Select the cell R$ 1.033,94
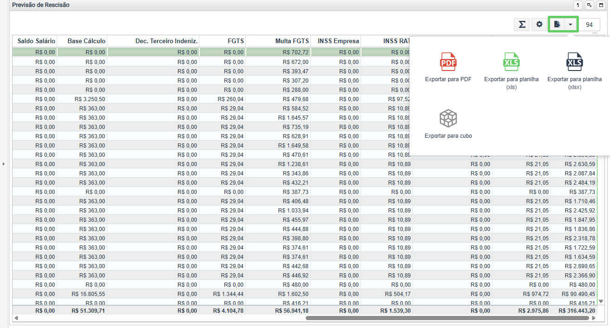 (x=278, y=210)
